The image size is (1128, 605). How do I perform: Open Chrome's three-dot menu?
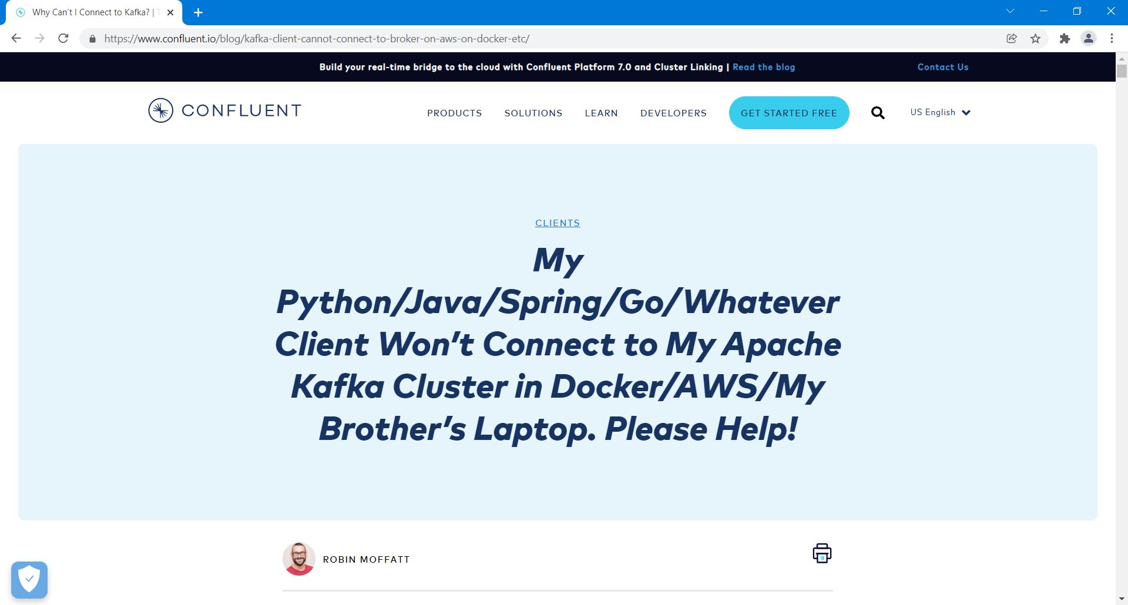click(x=1112, y=39)
